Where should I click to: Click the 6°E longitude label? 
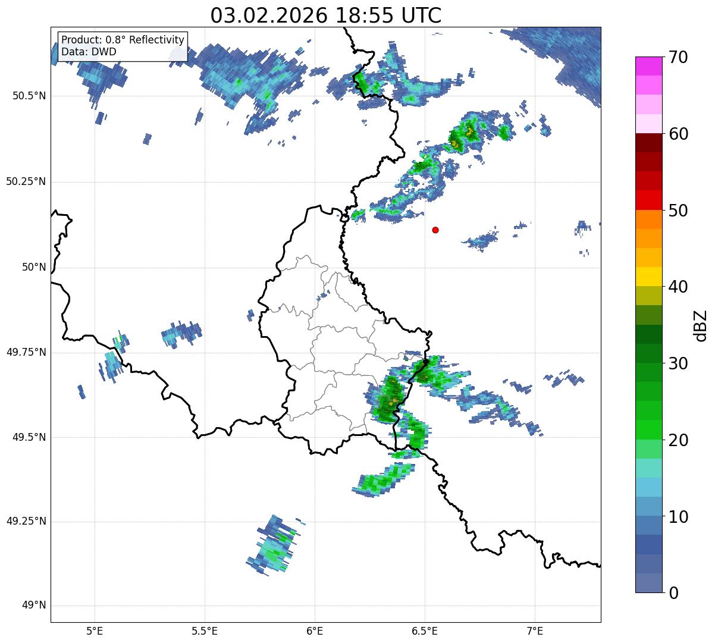pyautogui.click(x=315, y=631)
